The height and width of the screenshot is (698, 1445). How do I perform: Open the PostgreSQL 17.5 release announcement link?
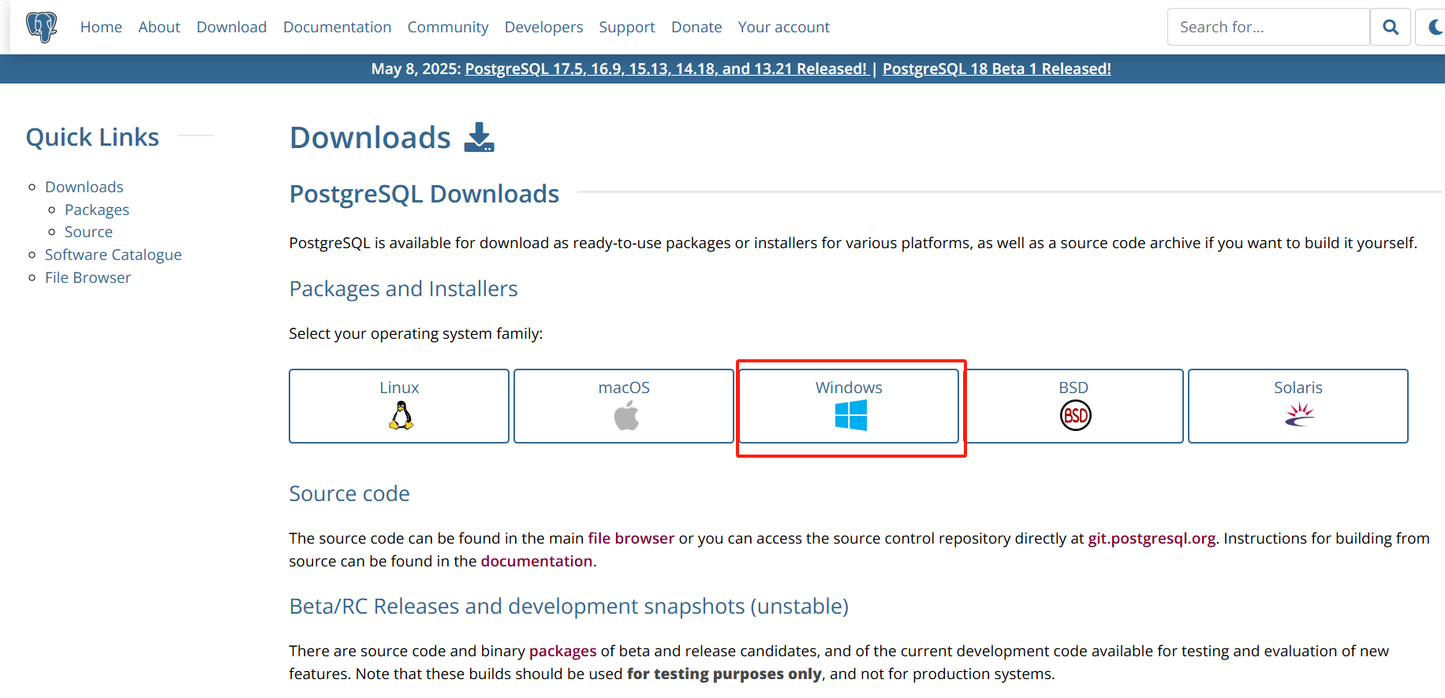666,69
